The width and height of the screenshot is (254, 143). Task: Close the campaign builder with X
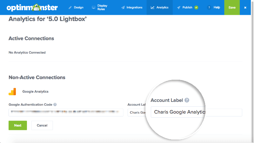(245, 7)
